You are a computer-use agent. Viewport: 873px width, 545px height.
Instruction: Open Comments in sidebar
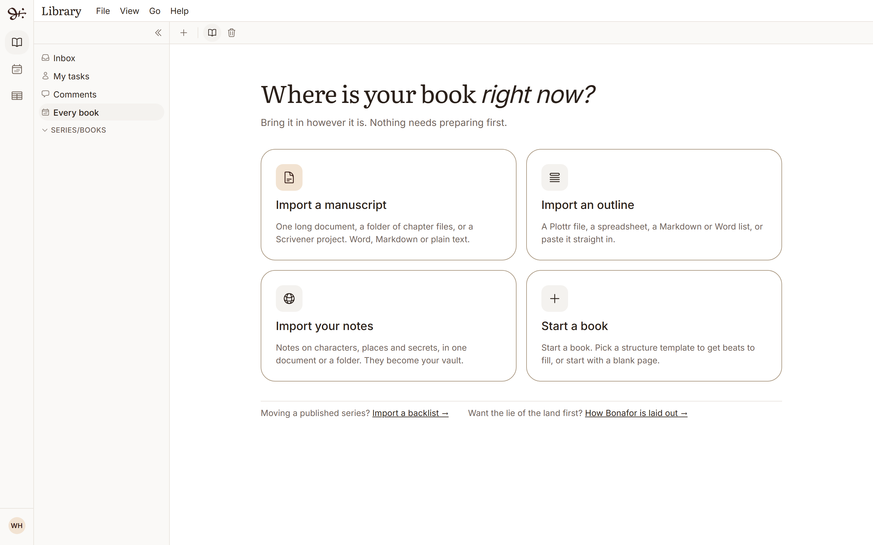[x=101, y=94]
